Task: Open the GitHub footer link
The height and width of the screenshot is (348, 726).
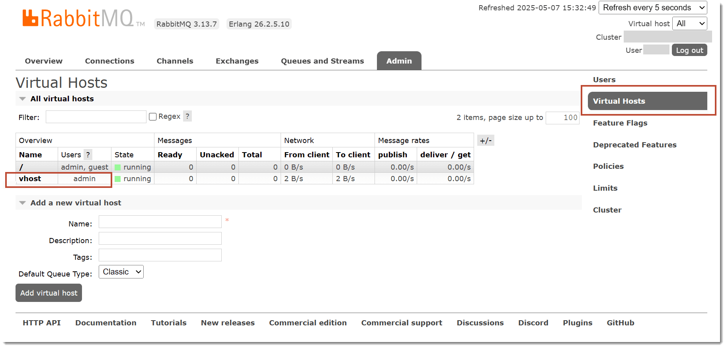Action: [x=621, y=323]
